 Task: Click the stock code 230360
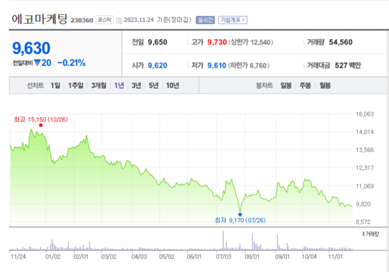(82, 20)
